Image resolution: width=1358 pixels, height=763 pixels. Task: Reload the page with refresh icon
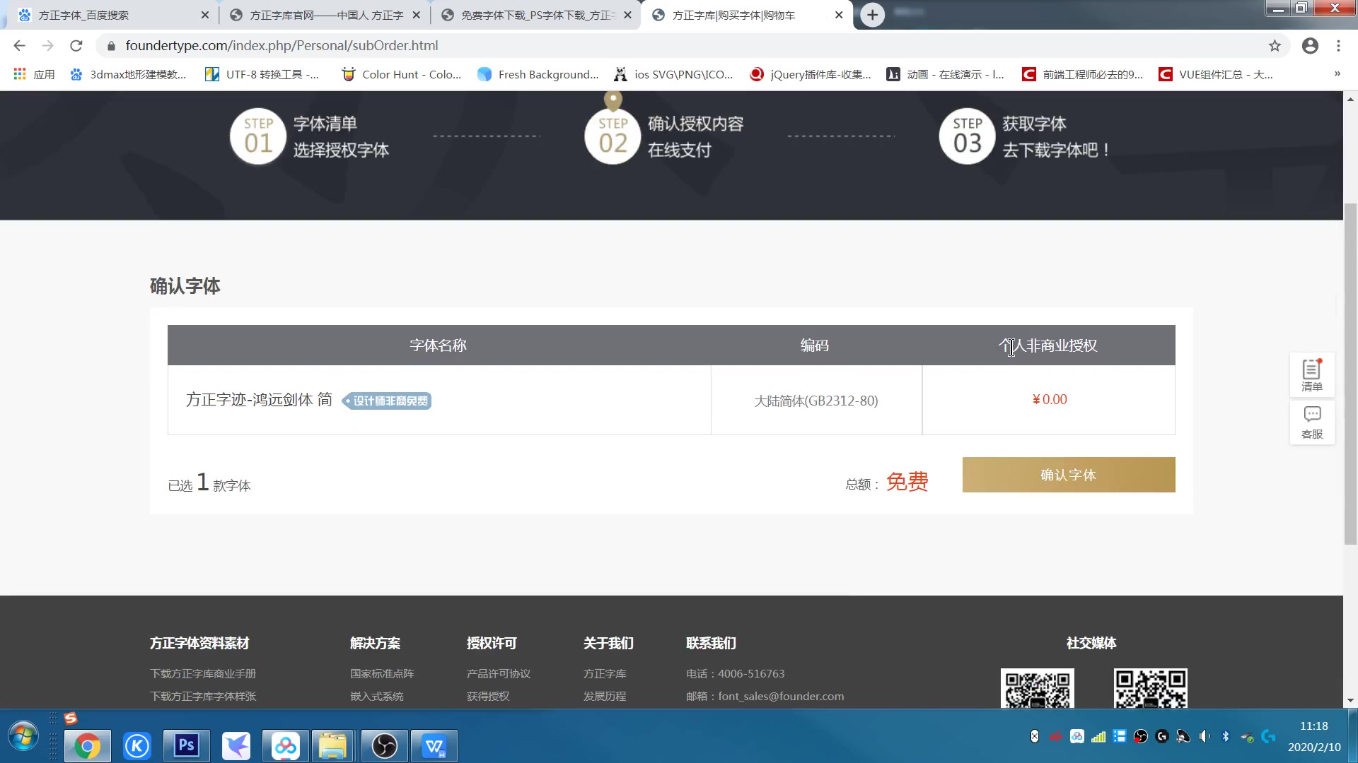coord(76,46)
